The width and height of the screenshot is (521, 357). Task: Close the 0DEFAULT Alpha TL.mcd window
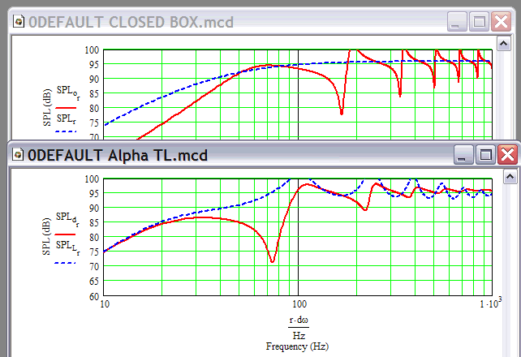point(507,154)
